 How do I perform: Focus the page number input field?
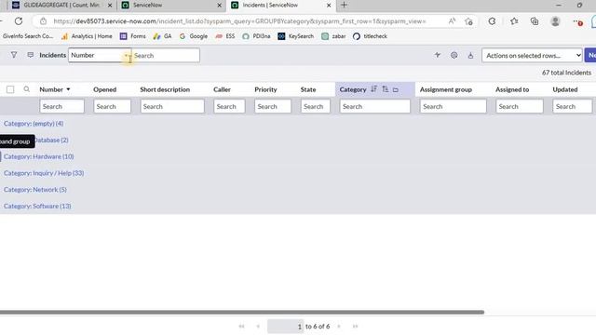[286, 327]
